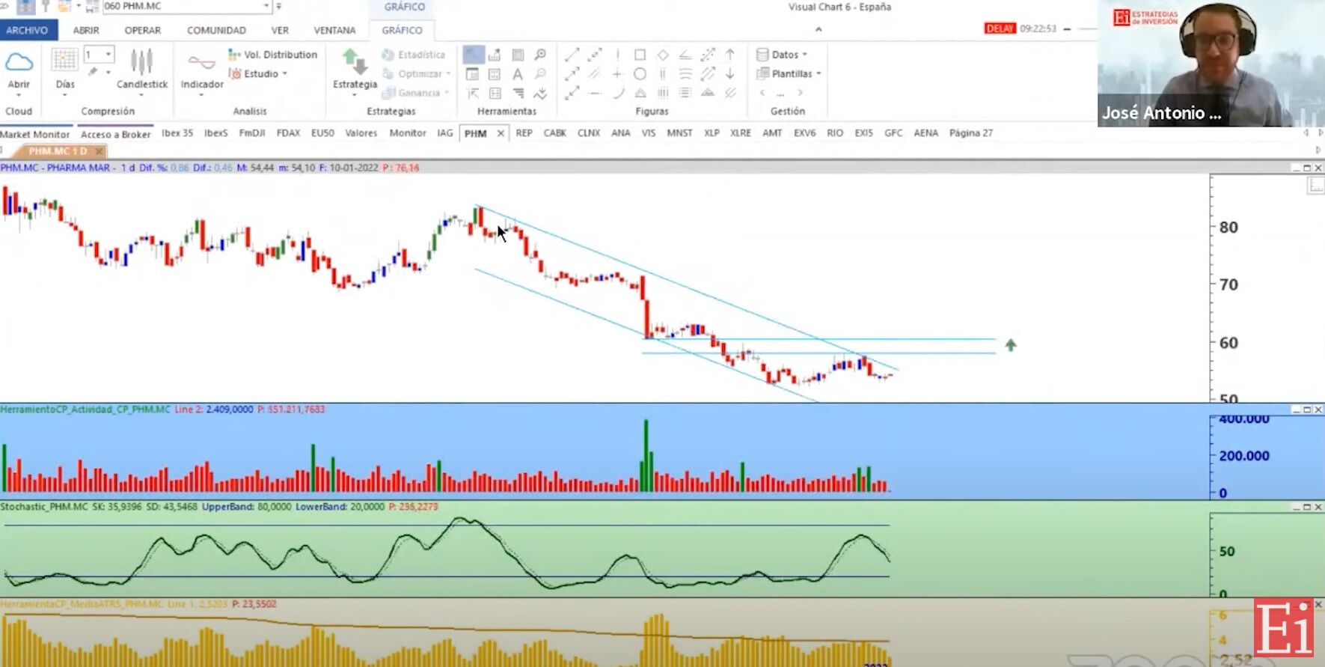1325x667 pixels.
Task: Click the Vol. Distribution tool
Action: coord(273,55)
